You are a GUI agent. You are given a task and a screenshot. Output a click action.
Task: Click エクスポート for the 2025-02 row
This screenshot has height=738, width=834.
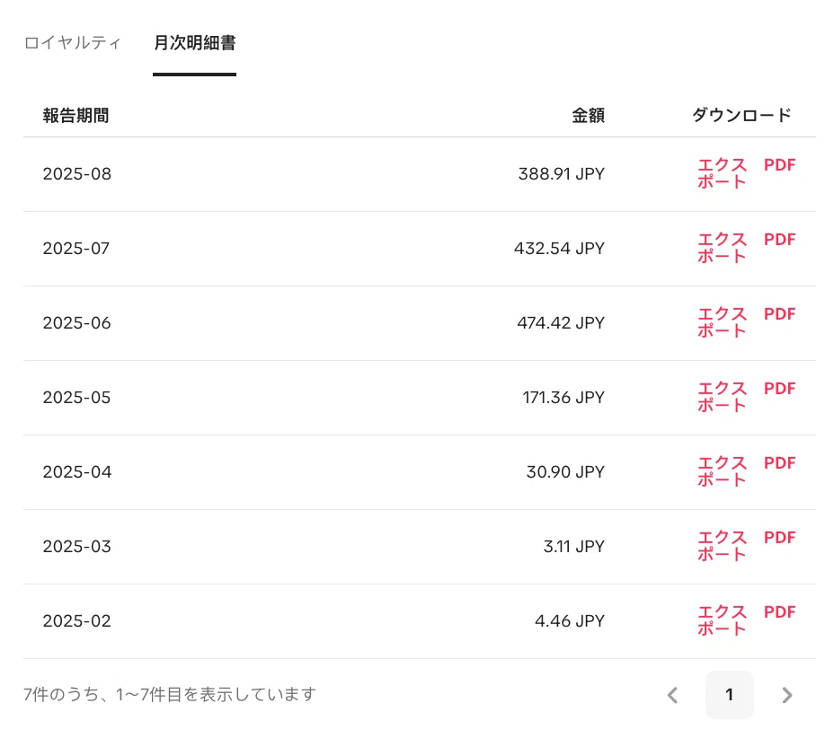(x=723, y=620)
